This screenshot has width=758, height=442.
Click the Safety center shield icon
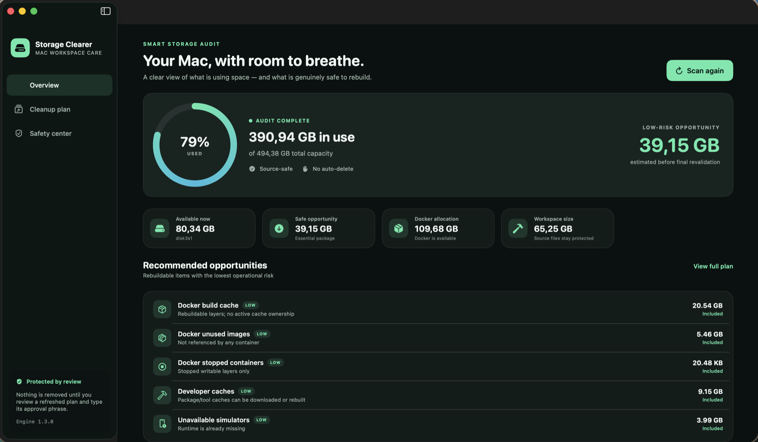click(19, 133)
